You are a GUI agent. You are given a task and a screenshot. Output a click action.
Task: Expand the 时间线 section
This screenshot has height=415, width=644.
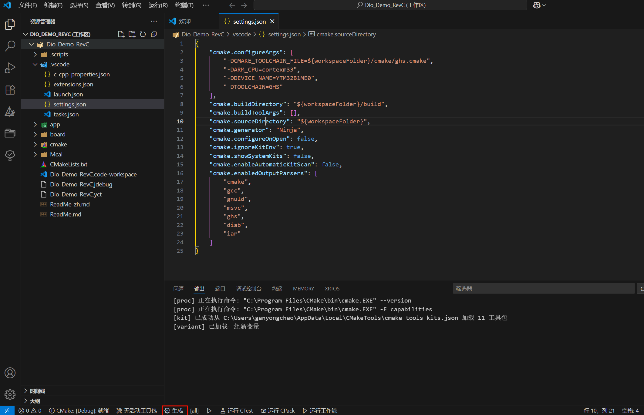click(93, 391)
